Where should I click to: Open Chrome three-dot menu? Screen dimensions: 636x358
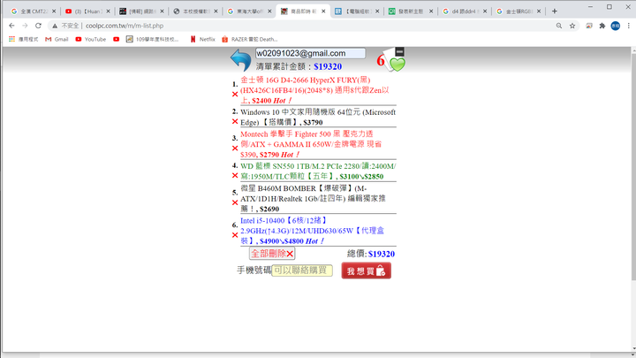629,26
